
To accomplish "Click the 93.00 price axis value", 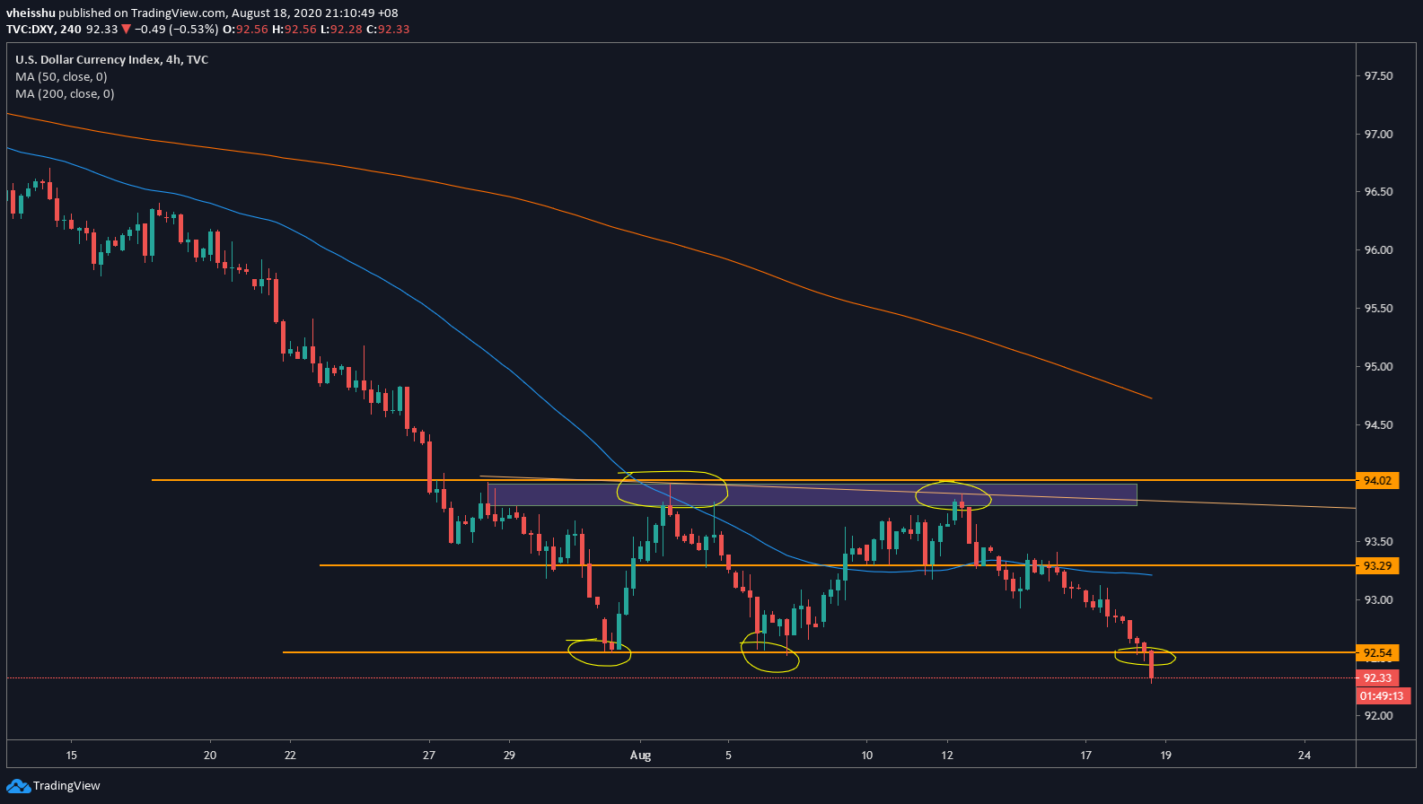I will tap(1378, 600).
